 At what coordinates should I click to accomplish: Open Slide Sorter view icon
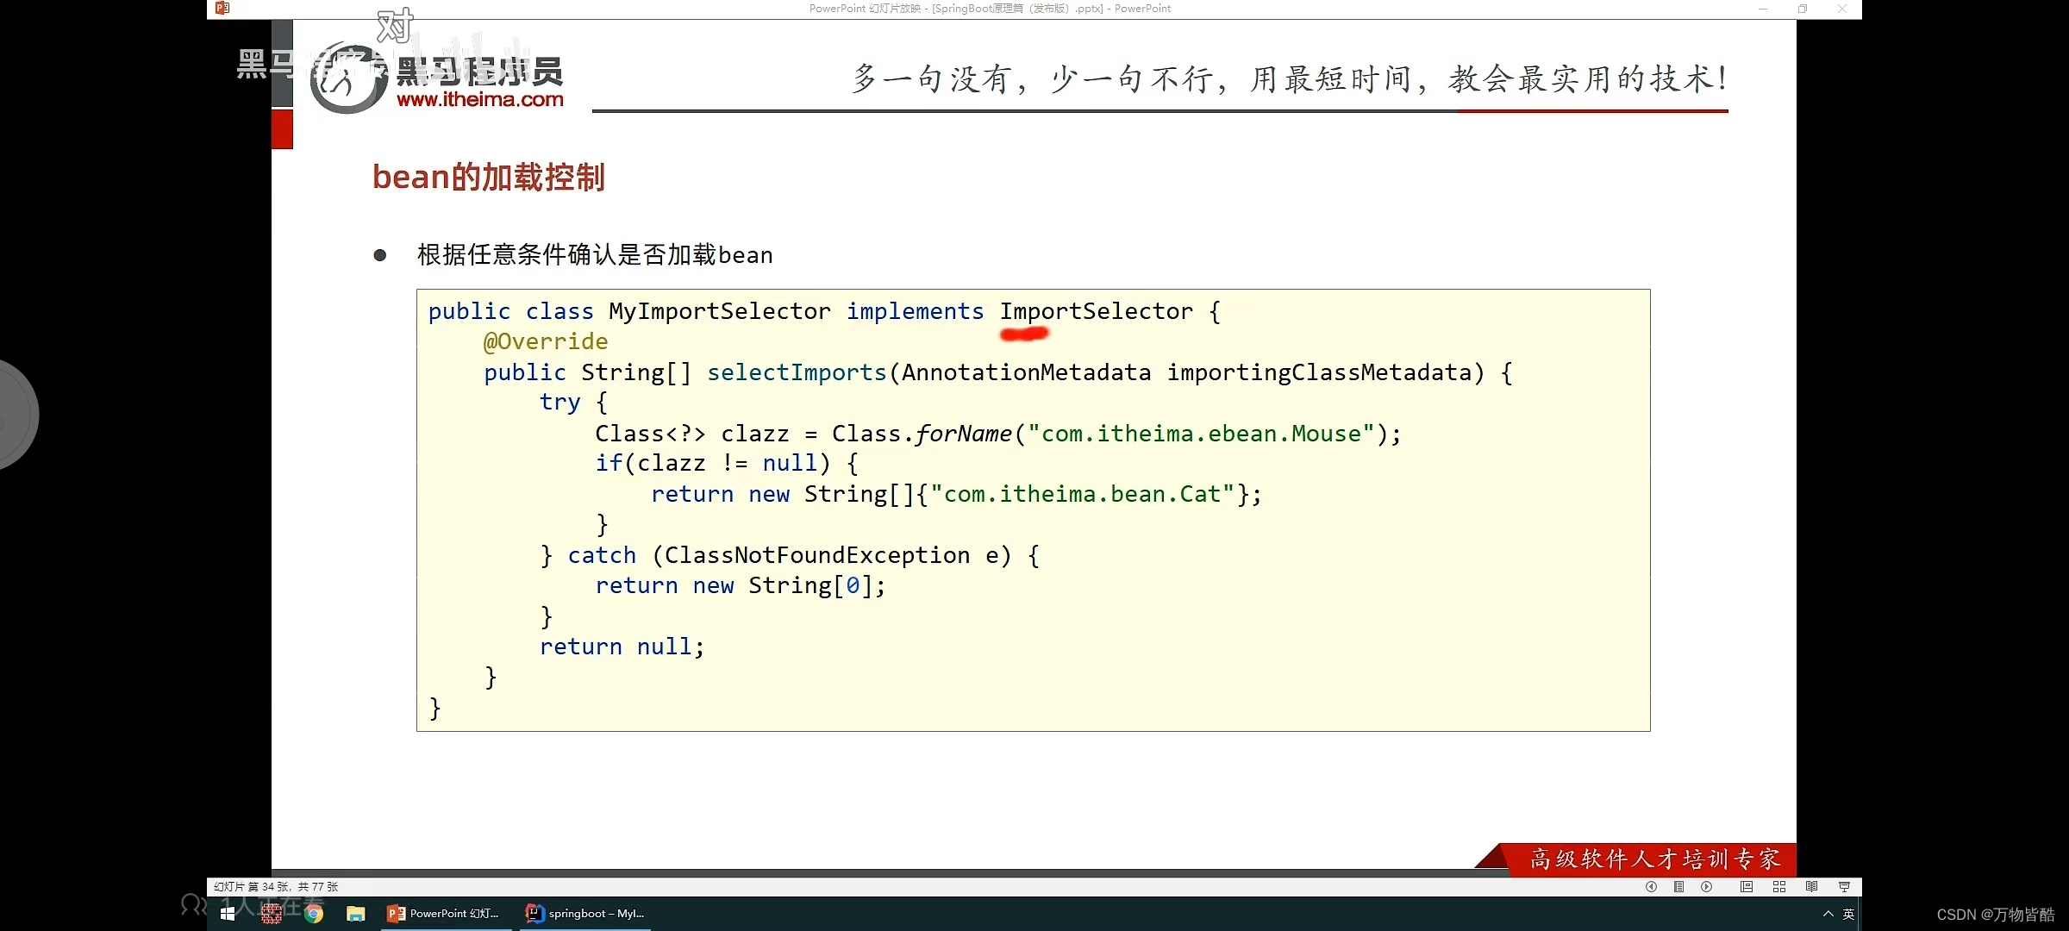tap(1779, 887)
